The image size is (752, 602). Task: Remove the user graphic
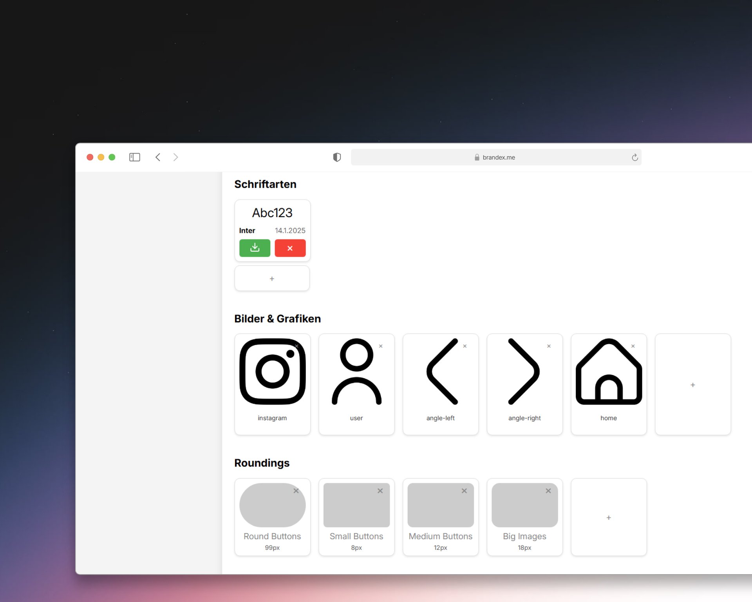point(381,346)
